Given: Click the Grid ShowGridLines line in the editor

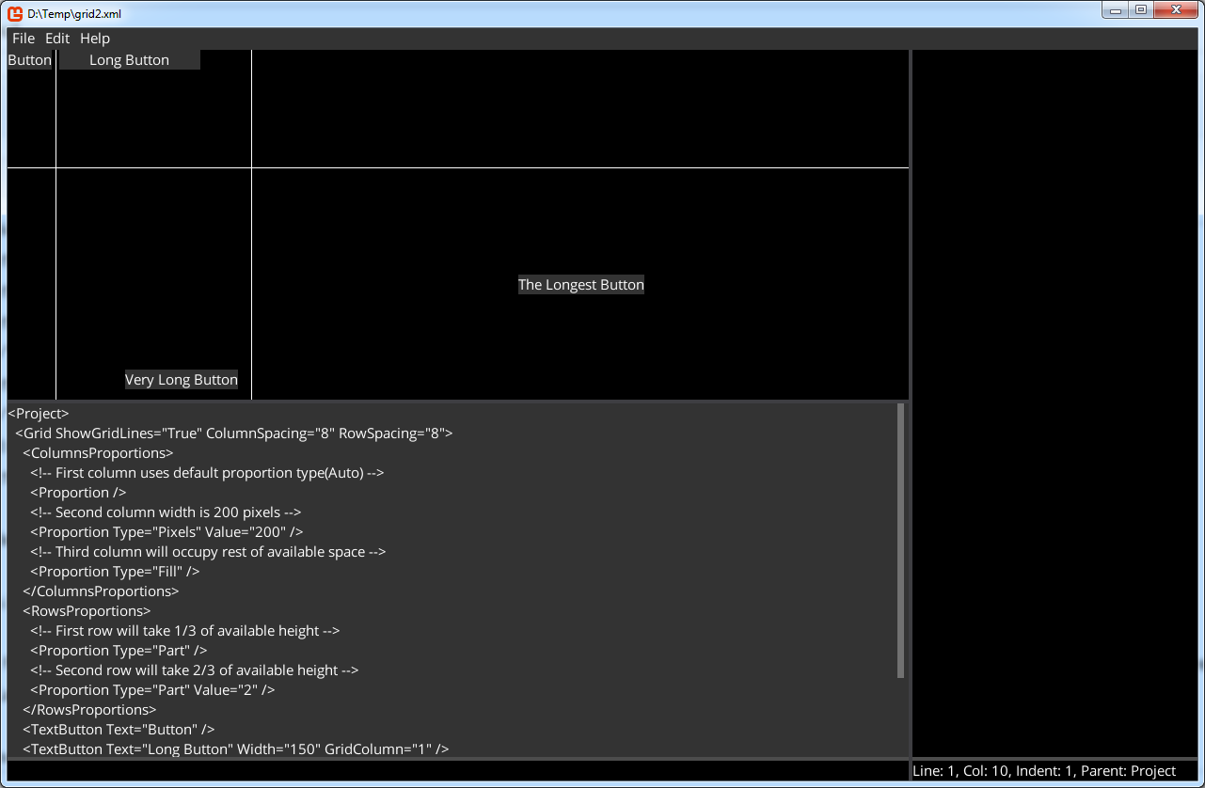Looking at the screenshot, I should coord(234,433).
